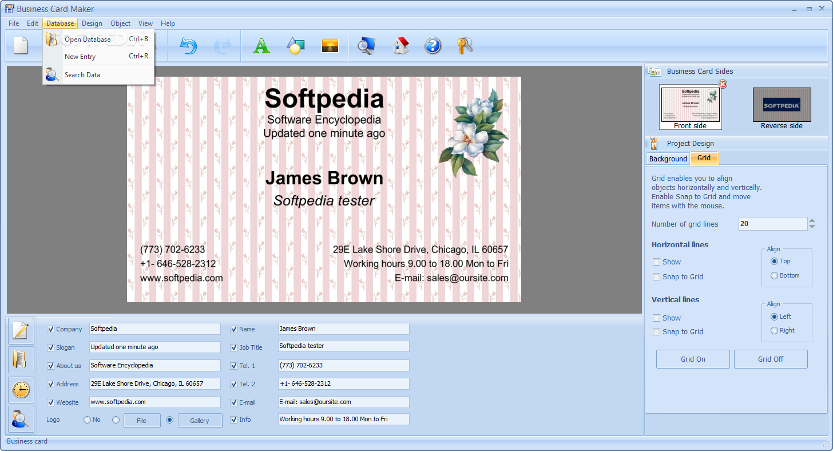Insert a picture using the sunset image icon
833x451 pixels.
coord(330,46)
